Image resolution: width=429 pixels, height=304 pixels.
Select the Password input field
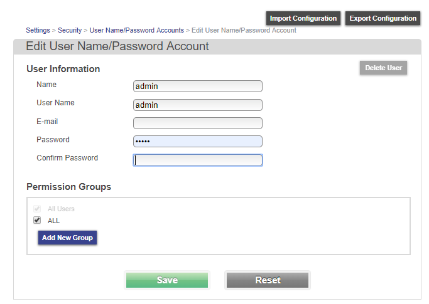198,142
